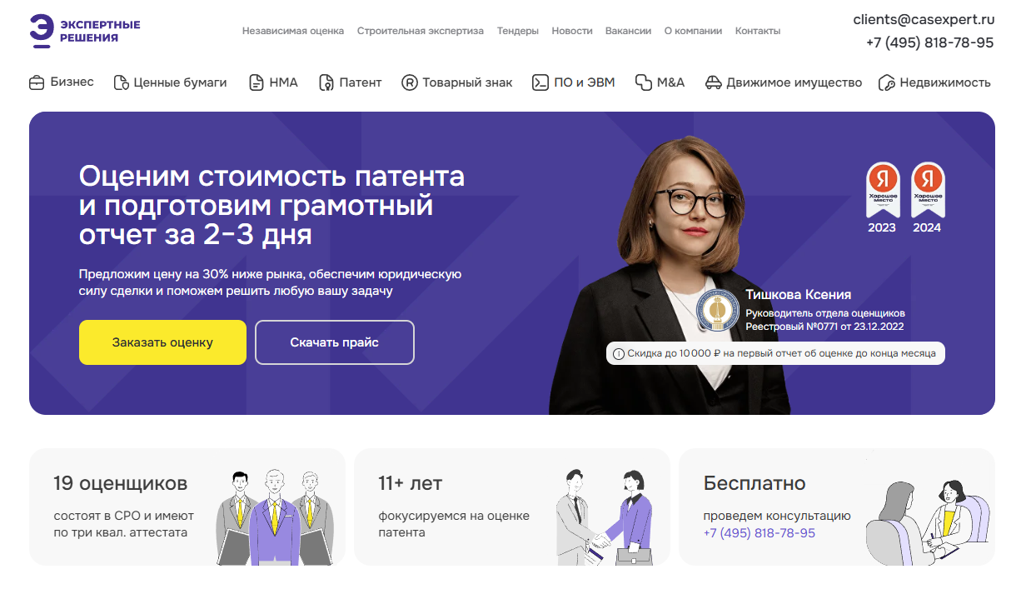Open the Тендеры menu link

point(518,31)
